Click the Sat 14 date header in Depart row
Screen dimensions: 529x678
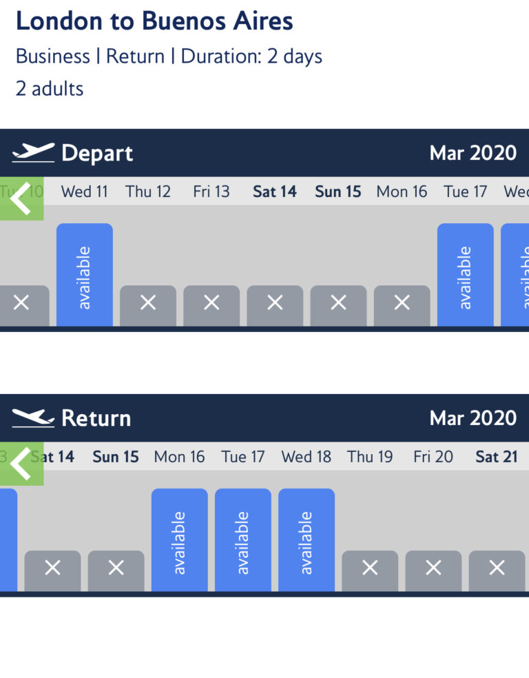274,192
